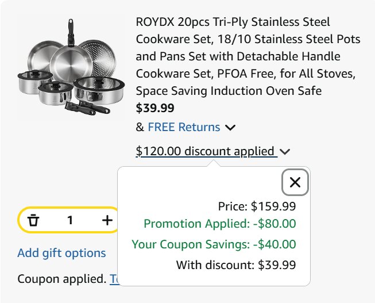Open the cookware set product thumbnail
The image size is (375, 303).
click(x=71, y=68)
